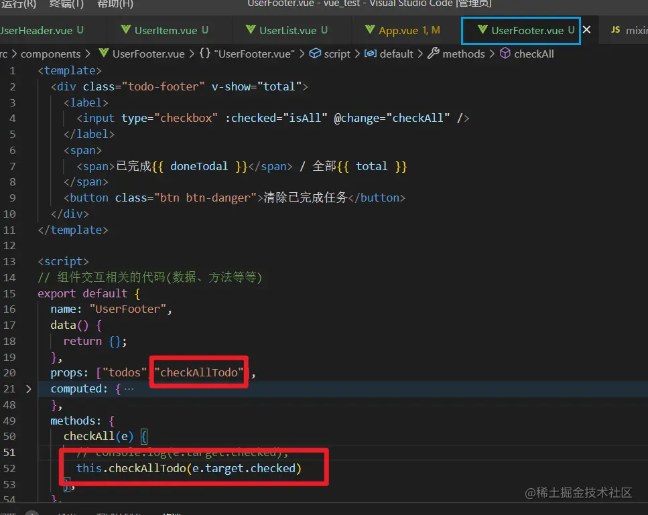Click the 清除已完成任务 button text
Viewport: 648px width, 515px height.
[x=306, y=198]
